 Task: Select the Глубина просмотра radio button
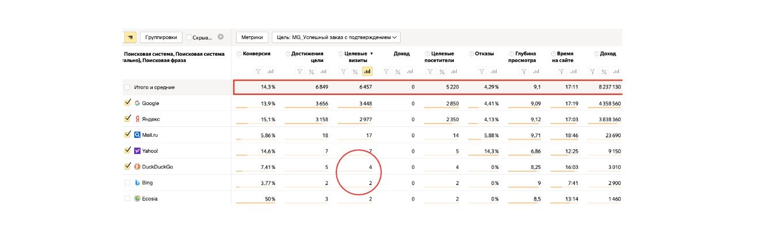point(511,54)
